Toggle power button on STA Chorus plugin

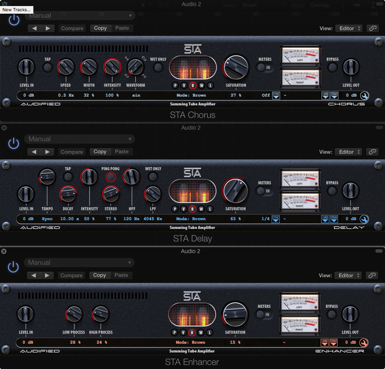[14, 20]
